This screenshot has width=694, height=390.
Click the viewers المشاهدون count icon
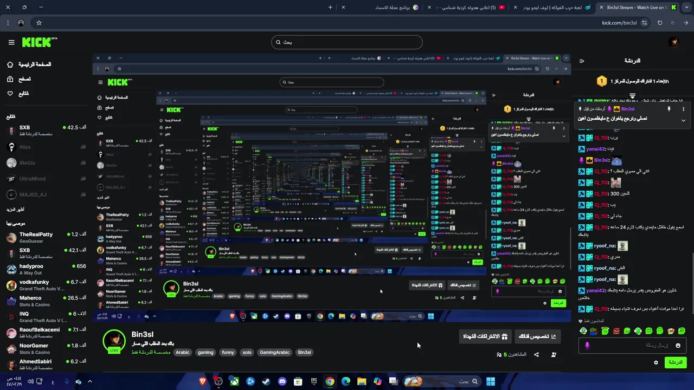[499, 355]
